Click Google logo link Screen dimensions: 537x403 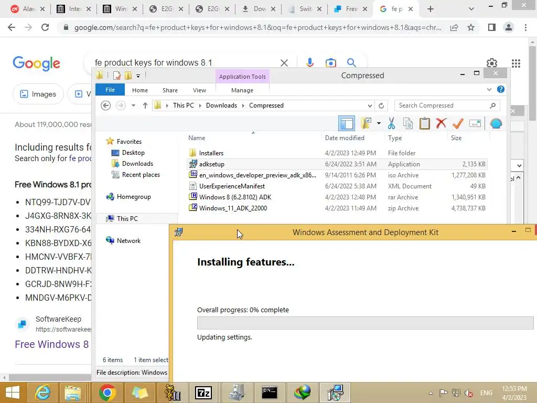click(x=36, y=63)
